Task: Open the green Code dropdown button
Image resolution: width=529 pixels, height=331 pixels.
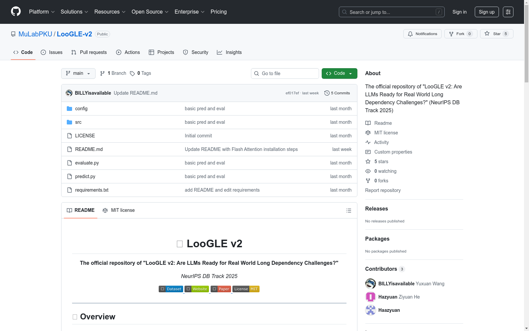Action: [x=340, y=73]
